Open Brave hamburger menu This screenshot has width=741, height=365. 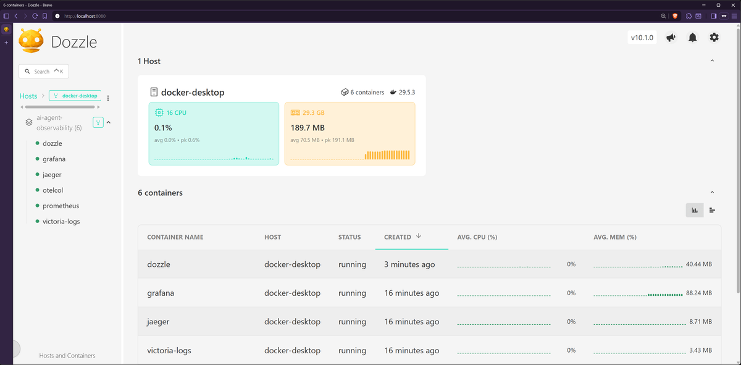[x=735, y=15]
